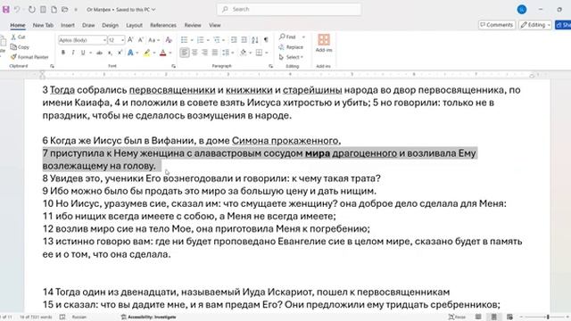
Task: Switch to the Insert tab
Action: pos(68,25)
